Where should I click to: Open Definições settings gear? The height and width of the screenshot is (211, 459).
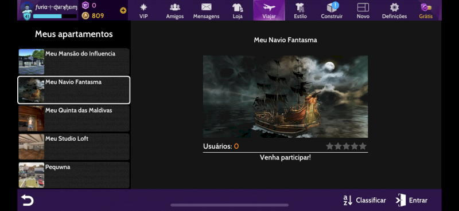[394, 11]
